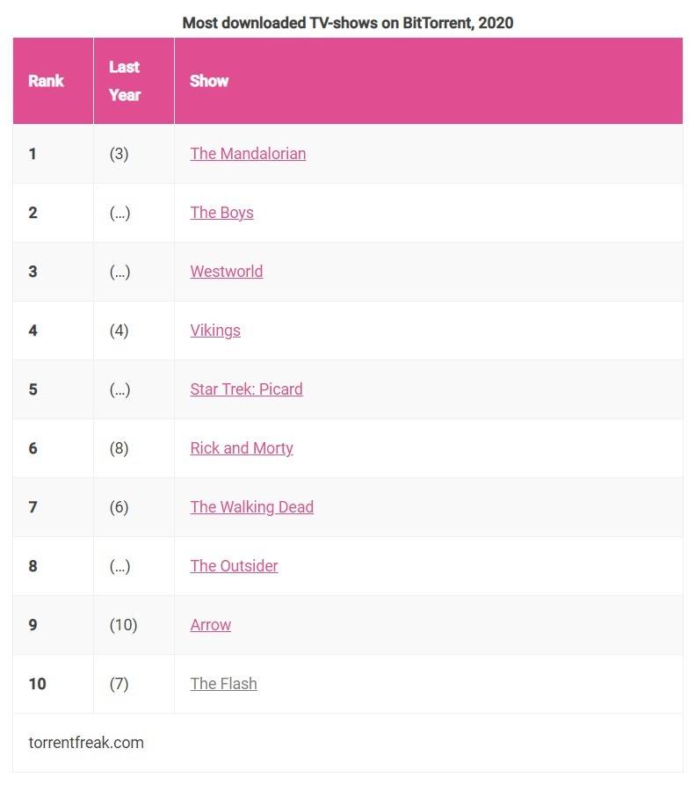Click the Rick and Morty link

(x=241, y=448)
